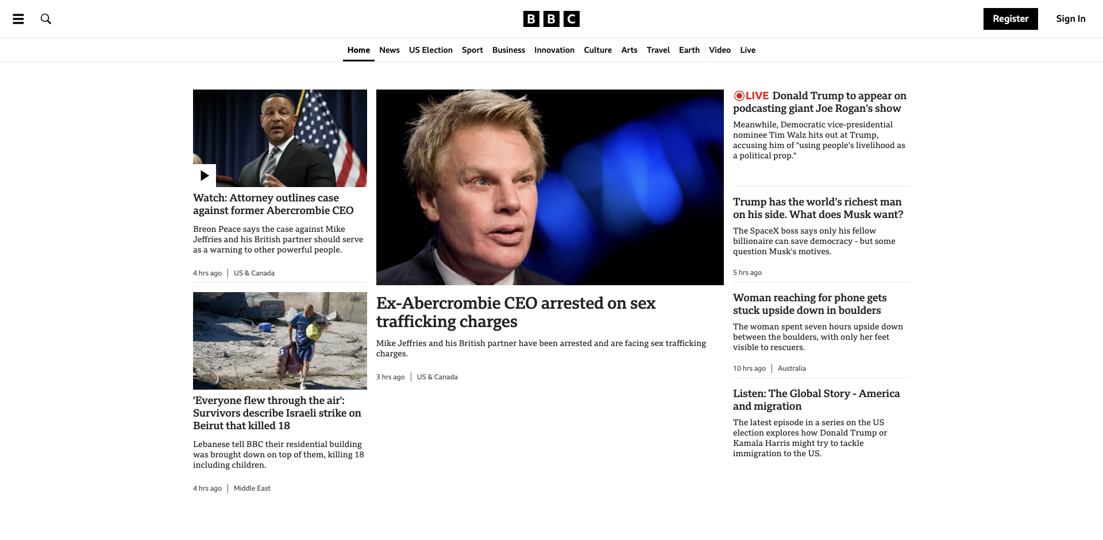Viewport: 1103px width, 540px height.
Task: Click the Mike Jeffries main story image
Action: click(x=550, y=187)
